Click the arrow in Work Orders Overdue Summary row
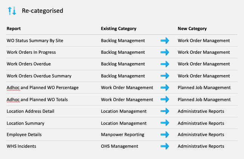Image resolution: width=244 pixels, height=159 pixels. tap(165, 76)
